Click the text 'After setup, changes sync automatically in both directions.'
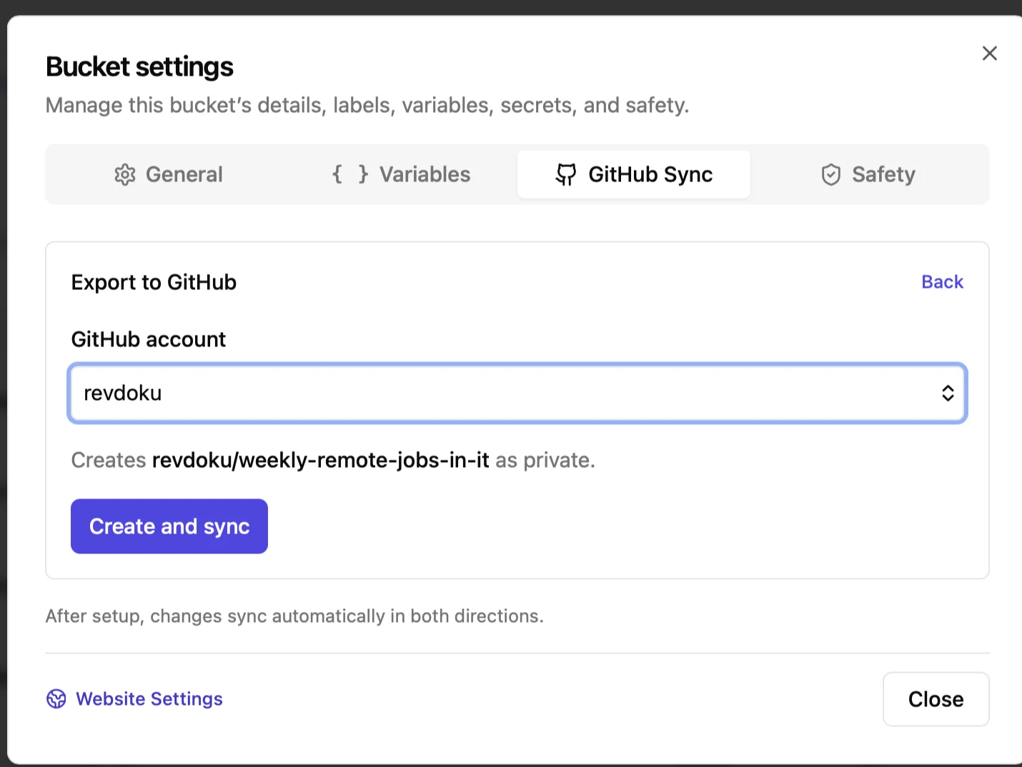 (x=294, y=616)
